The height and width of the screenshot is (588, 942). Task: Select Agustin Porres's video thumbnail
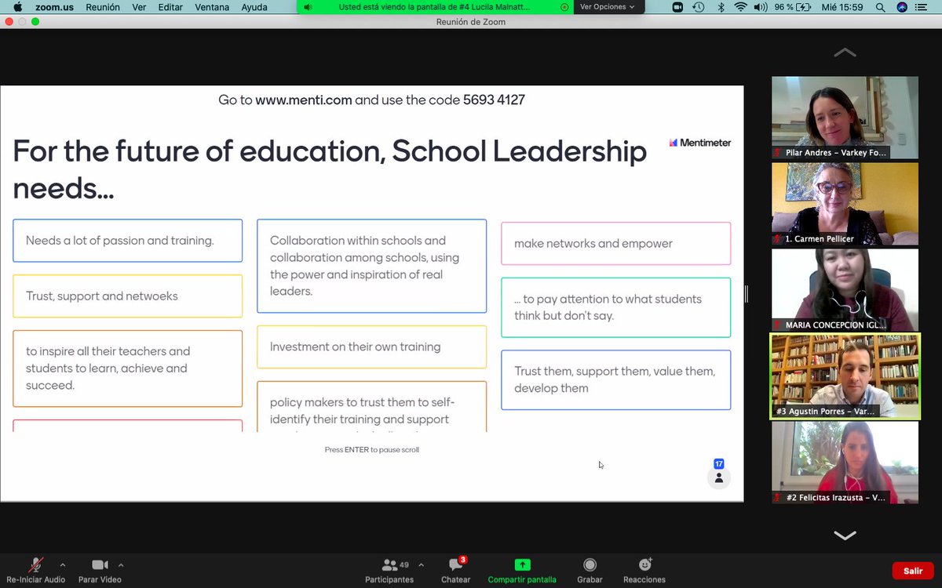click(x=844, y=376)
